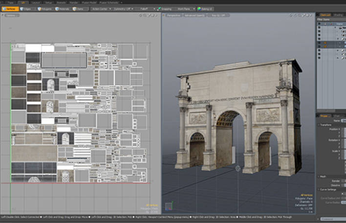
Task: Toggle eye visibility of first selected highlighted item
Action: (x=319, y=43)
